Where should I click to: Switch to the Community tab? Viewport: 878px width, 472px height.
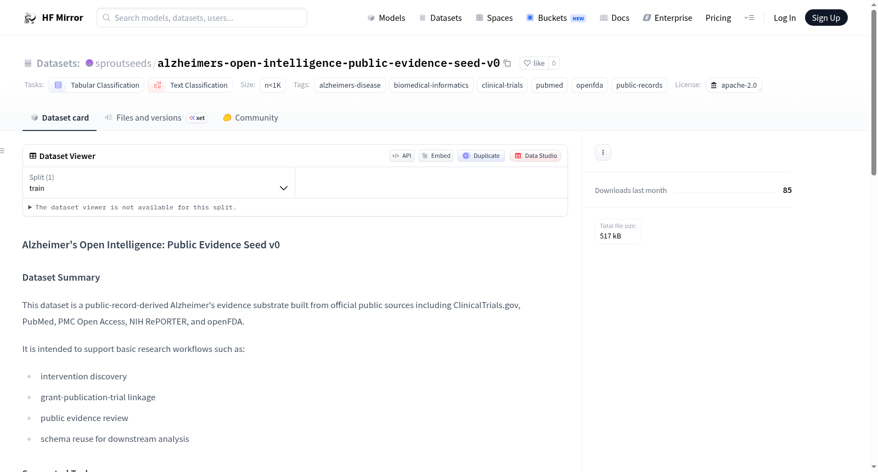(x=250, y=118)
